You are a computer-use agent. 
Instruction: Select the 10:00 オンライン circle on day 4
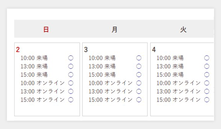click(x=207, y=83)
